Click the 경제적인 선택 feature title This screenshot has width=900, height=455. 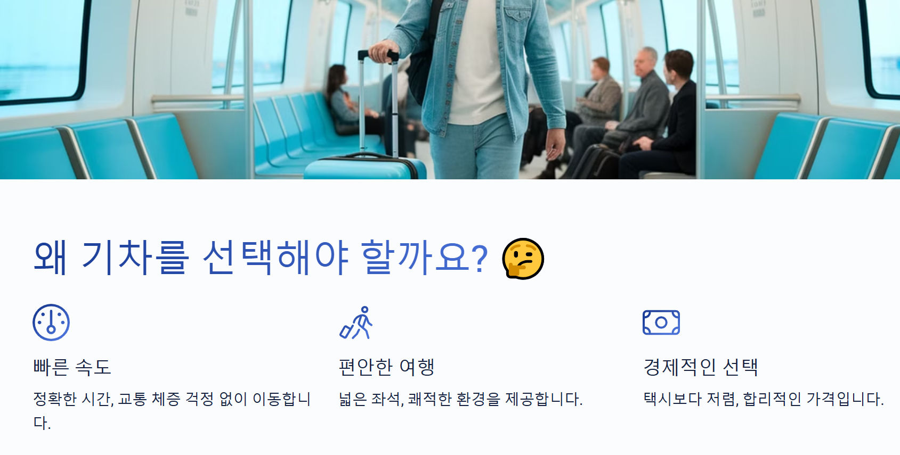click(701, 367)
